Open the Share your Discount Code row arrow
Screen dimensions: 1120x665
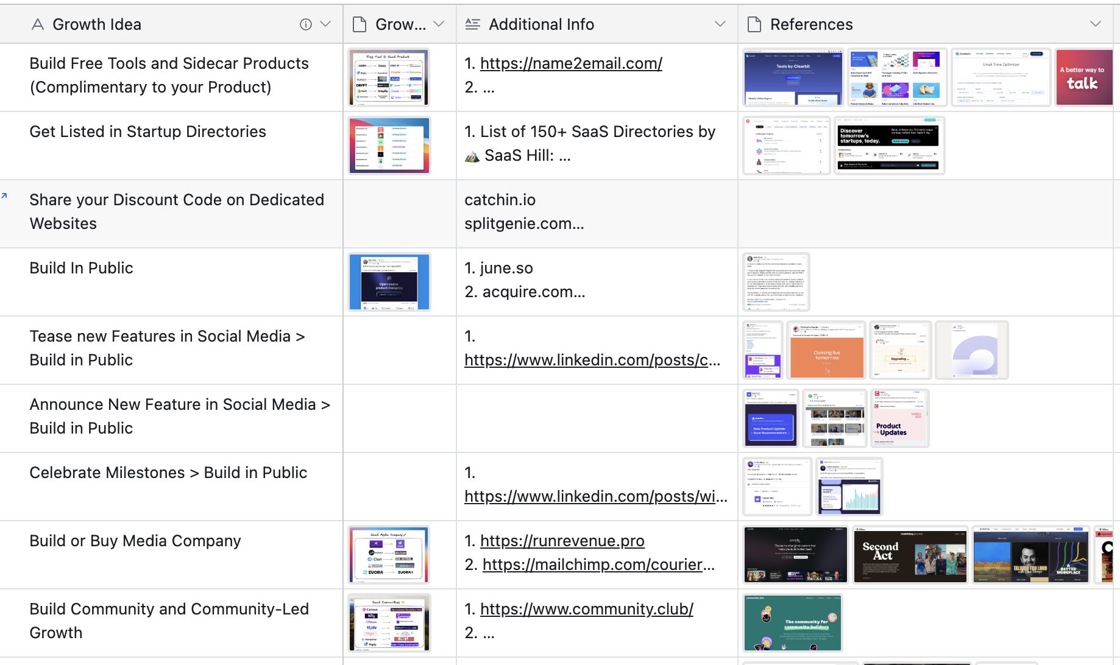tap(5, 195)
